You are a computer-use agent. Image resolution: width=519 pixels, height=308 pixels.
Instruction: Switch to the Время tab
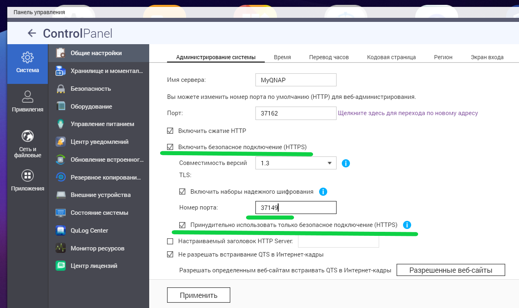coord(282,57)
